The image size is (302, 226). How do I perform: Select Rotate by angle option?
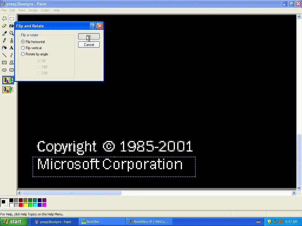tap(35, 54)
